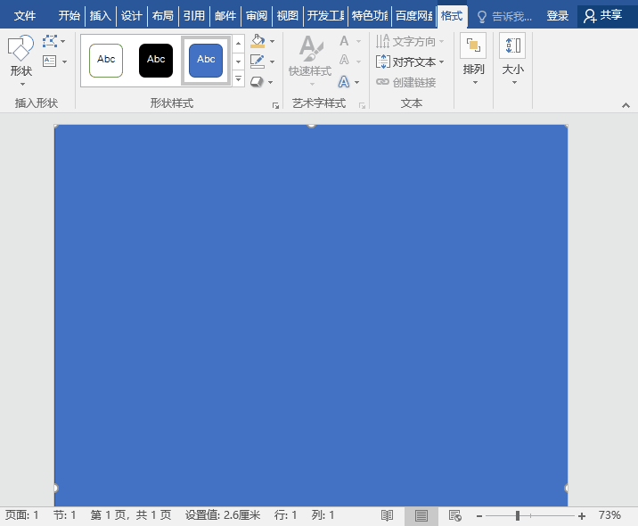Click the Shape Outline pencil icon
Screen dimensions: 638x526
258,62
